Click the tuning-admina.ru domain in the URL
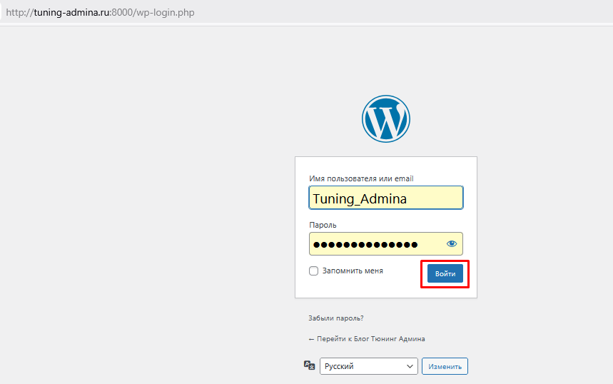 point(72,13)
